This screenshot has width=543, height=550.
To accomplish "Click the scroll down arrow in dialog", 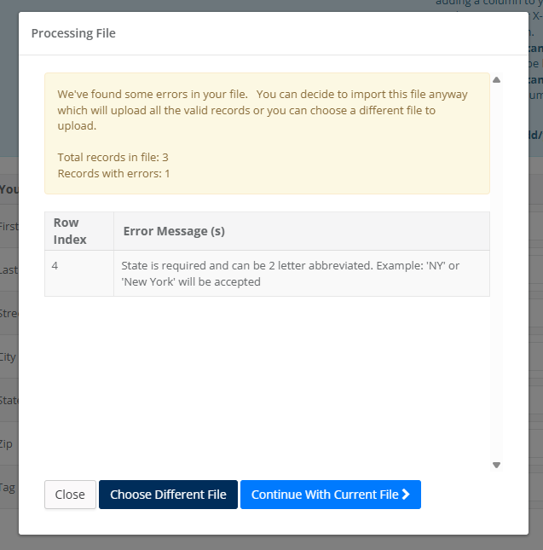I will coord(496,465).
